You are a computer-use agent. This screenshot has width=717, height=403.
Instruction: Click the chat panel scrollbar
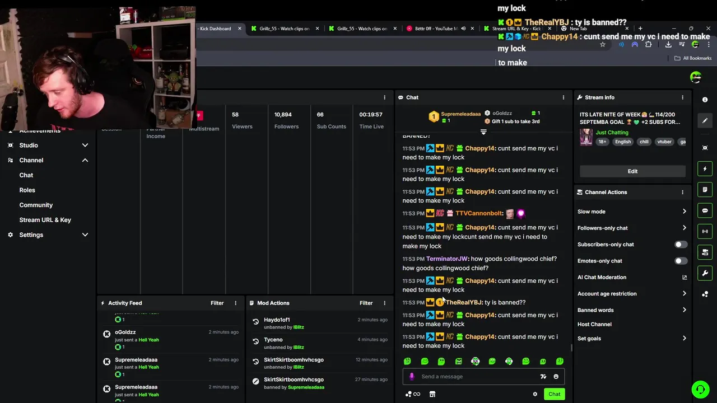coord(571,348)
